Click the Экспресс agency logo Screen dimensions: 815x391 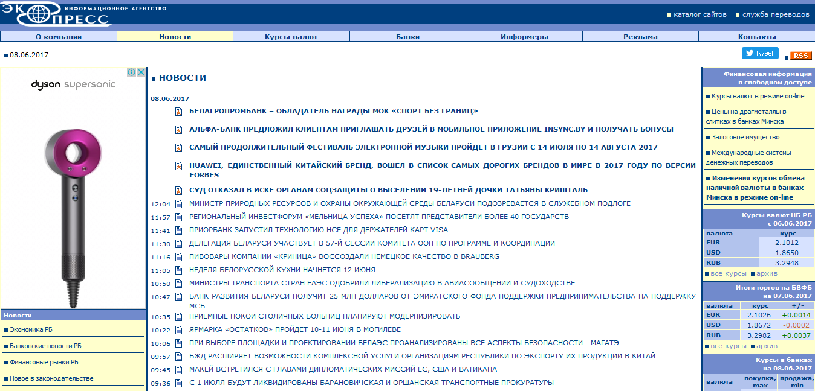pos(56,14)
